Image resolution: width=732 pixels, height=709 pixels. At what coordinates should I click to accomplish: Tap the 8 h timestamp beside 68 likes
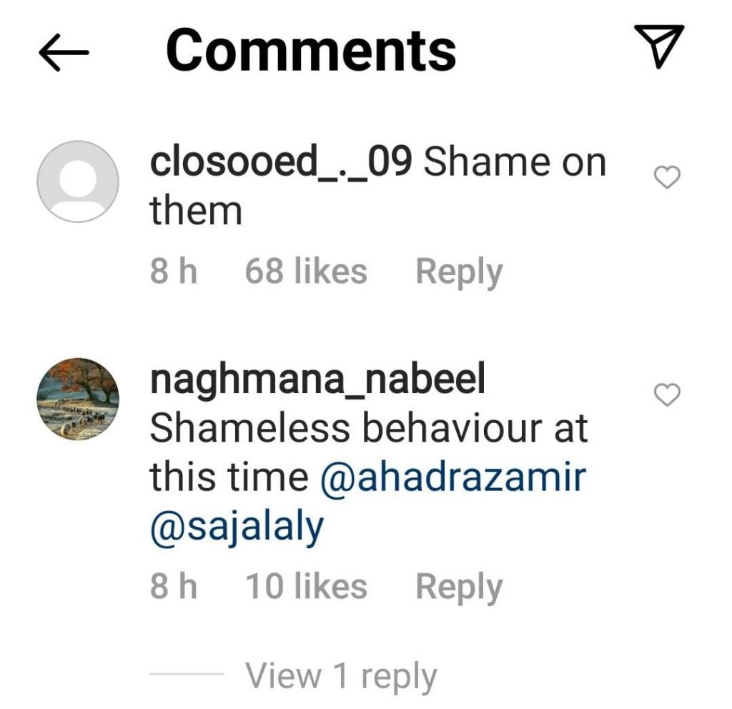tap(174, 271)
